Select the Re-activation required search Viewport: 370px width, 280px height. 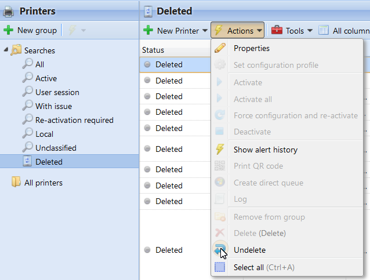(74, 120)
